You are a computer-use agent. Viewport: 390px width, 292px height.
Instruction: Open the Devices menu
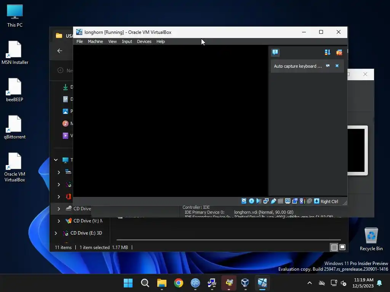click(x=144, y=41)
